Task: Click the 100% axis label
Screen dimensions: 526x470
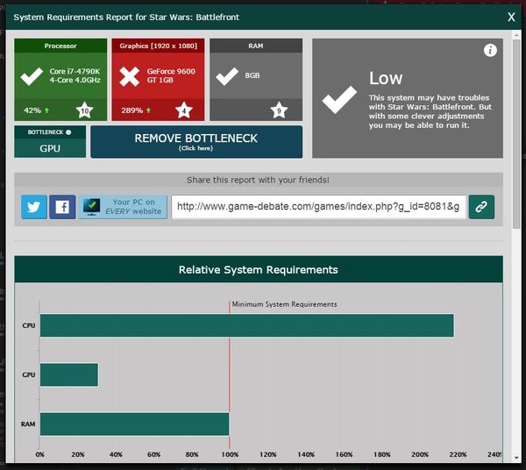Action: tap(230, 454)
